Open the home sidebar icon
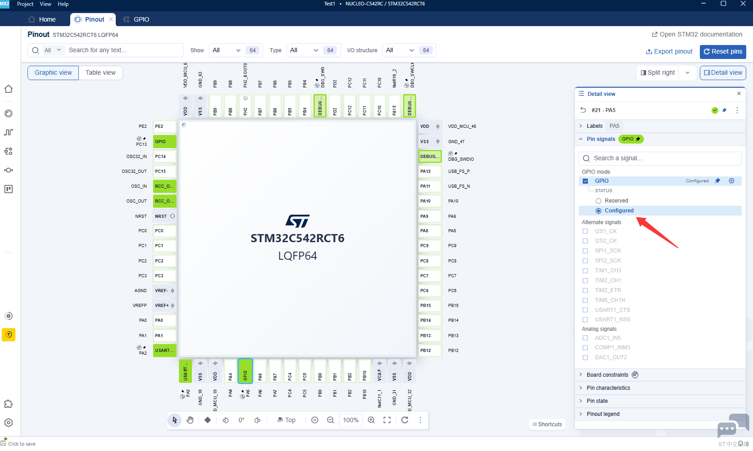The image size is (753, 451). [x=9, y=89]
